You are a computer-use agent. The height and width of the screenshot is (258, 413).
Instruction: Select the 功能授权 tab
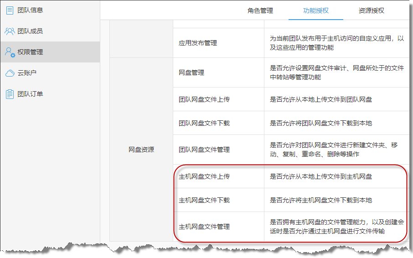point(315,10)
